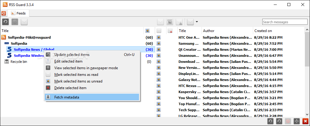The image size is (310, 126).
Task: Choose Fetch metadata from context menu
Action: (92, 97)
